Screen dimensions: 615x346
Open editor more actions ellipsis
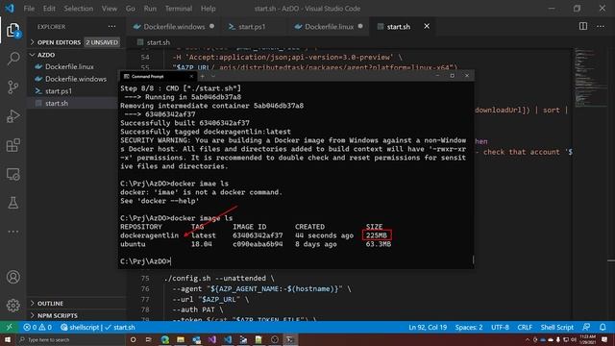pos(601,26)
